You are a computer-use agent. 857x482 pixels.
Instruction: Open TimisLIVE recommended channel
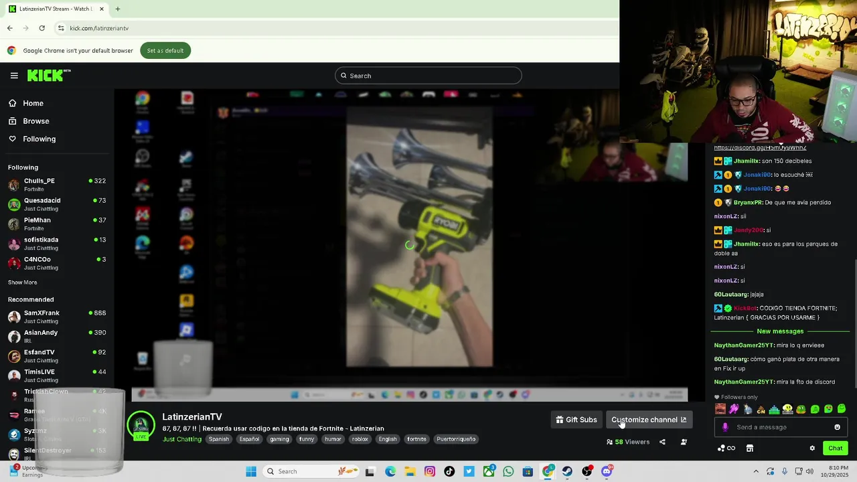(57, 375)
